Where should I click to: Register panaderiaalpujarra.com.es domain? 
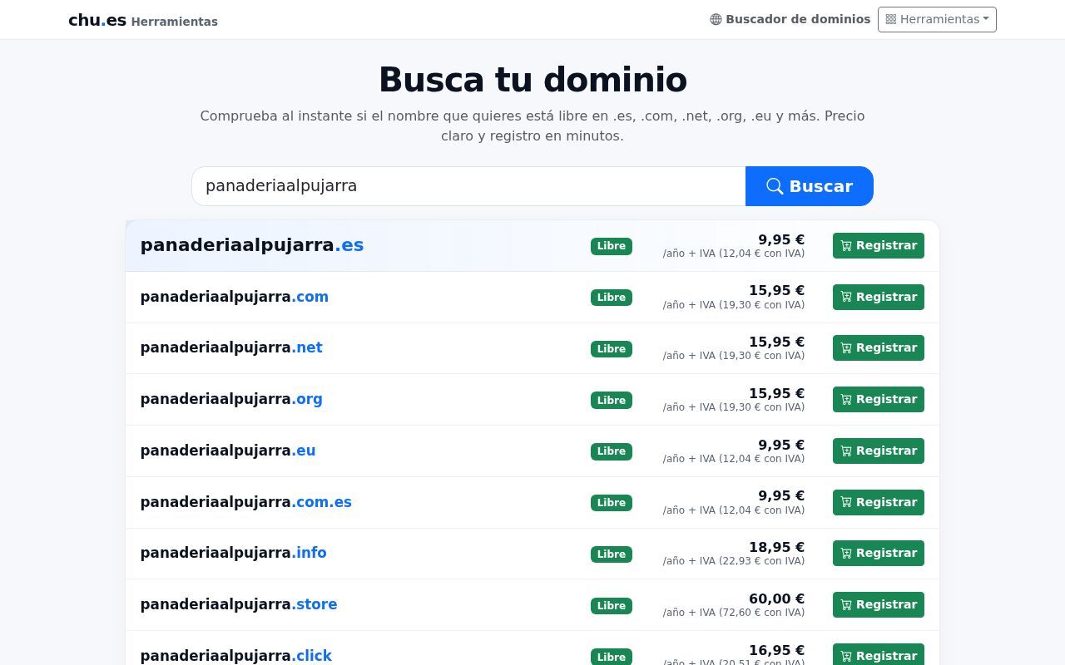pos(879,502)
